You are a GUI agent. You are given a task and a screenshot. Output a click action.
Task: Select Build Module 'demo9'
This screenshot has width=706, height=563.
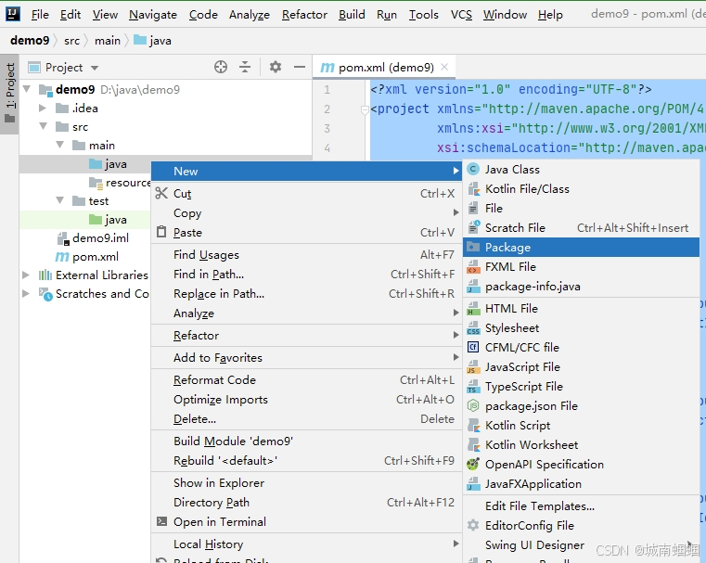(307, 441)
